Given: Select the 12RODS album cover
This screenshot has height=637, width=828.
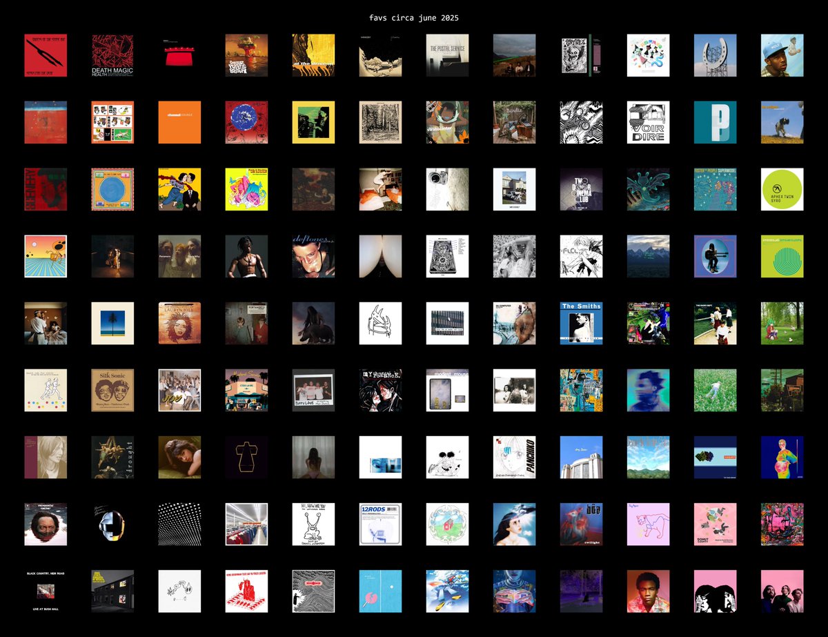Looking at the screenshot, I should tap(380, 524).
